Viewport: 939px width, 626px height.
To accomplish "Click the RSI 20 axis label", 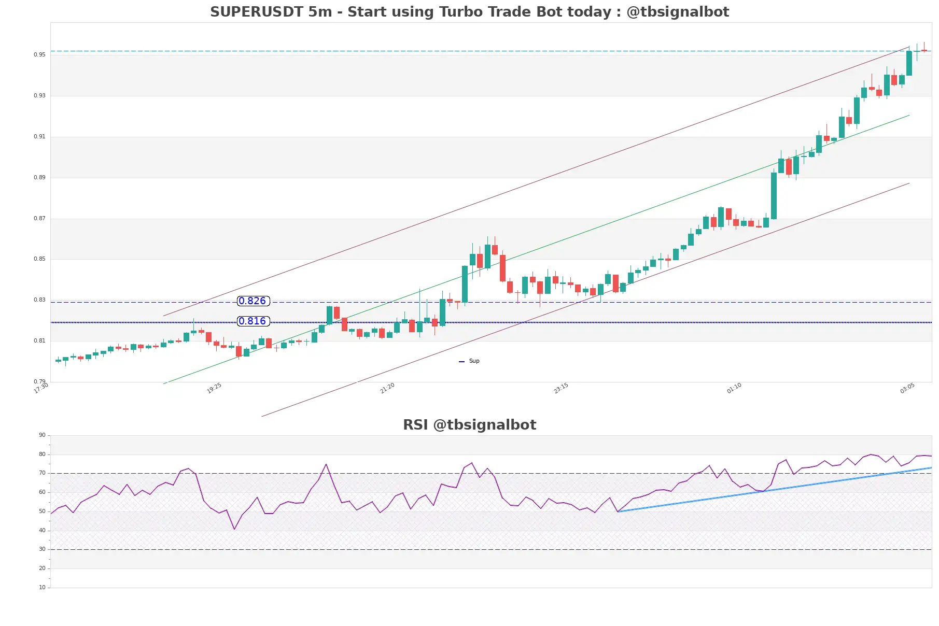I will tap(42, 568).
